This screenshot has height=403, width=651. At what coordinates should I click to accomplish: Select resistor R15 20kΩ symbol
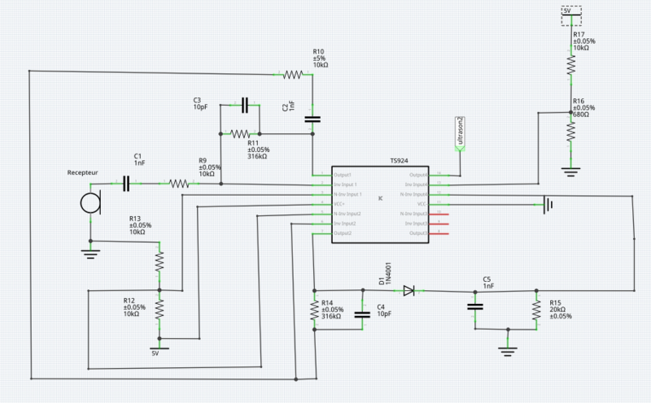(x=536, y=309)
